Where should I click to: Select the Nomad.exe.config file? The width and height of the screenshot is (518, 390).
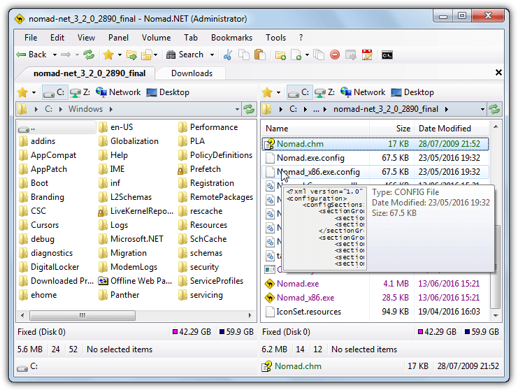[x=375, y=158]
